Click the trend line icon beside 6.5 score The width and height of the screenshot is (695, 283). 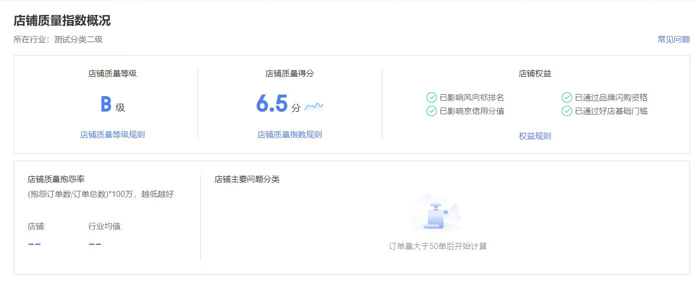[x=314, y=106]
